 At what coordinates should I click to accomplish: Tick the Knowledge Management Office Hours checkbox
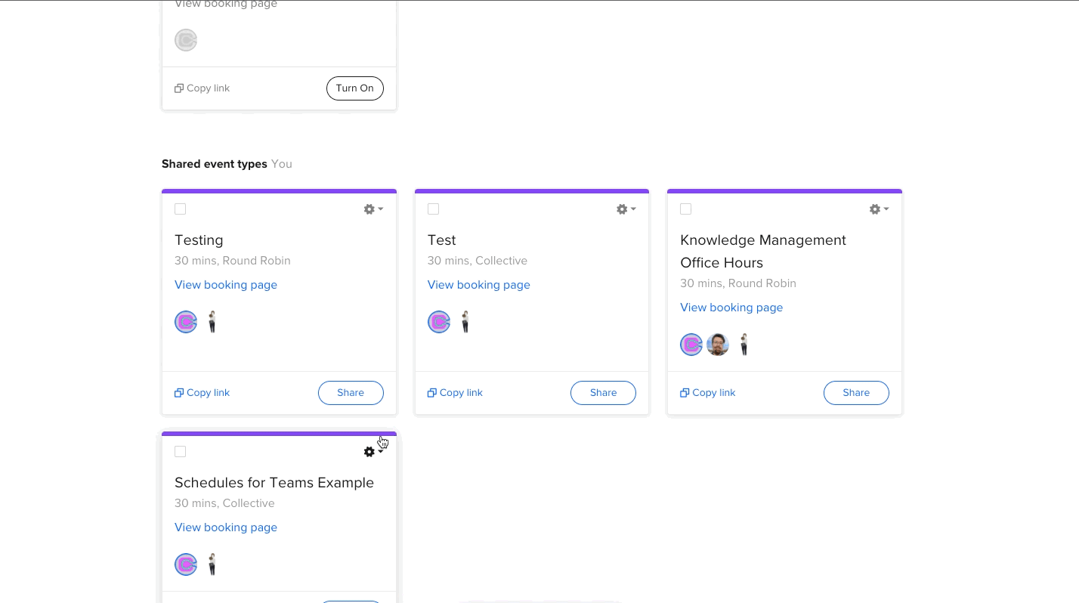pos(686,209)
